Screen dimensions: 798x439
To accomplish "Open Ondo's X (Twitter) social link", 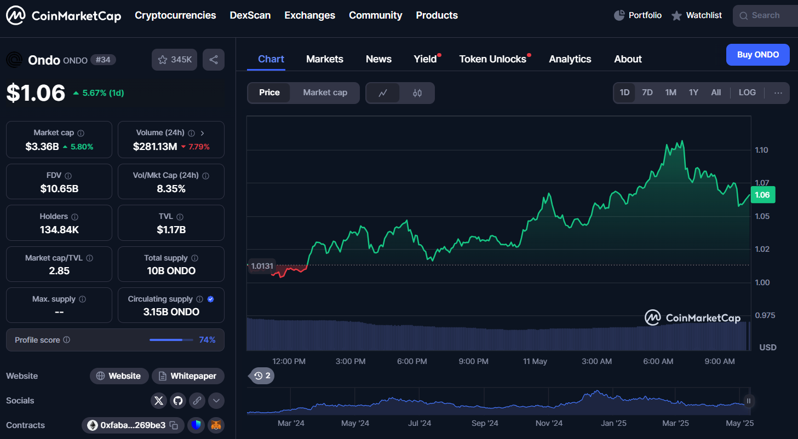I will click(x=159, y=401).
